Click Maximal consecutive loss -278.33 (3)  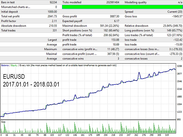pyautogui.click(x=176, y=54)
